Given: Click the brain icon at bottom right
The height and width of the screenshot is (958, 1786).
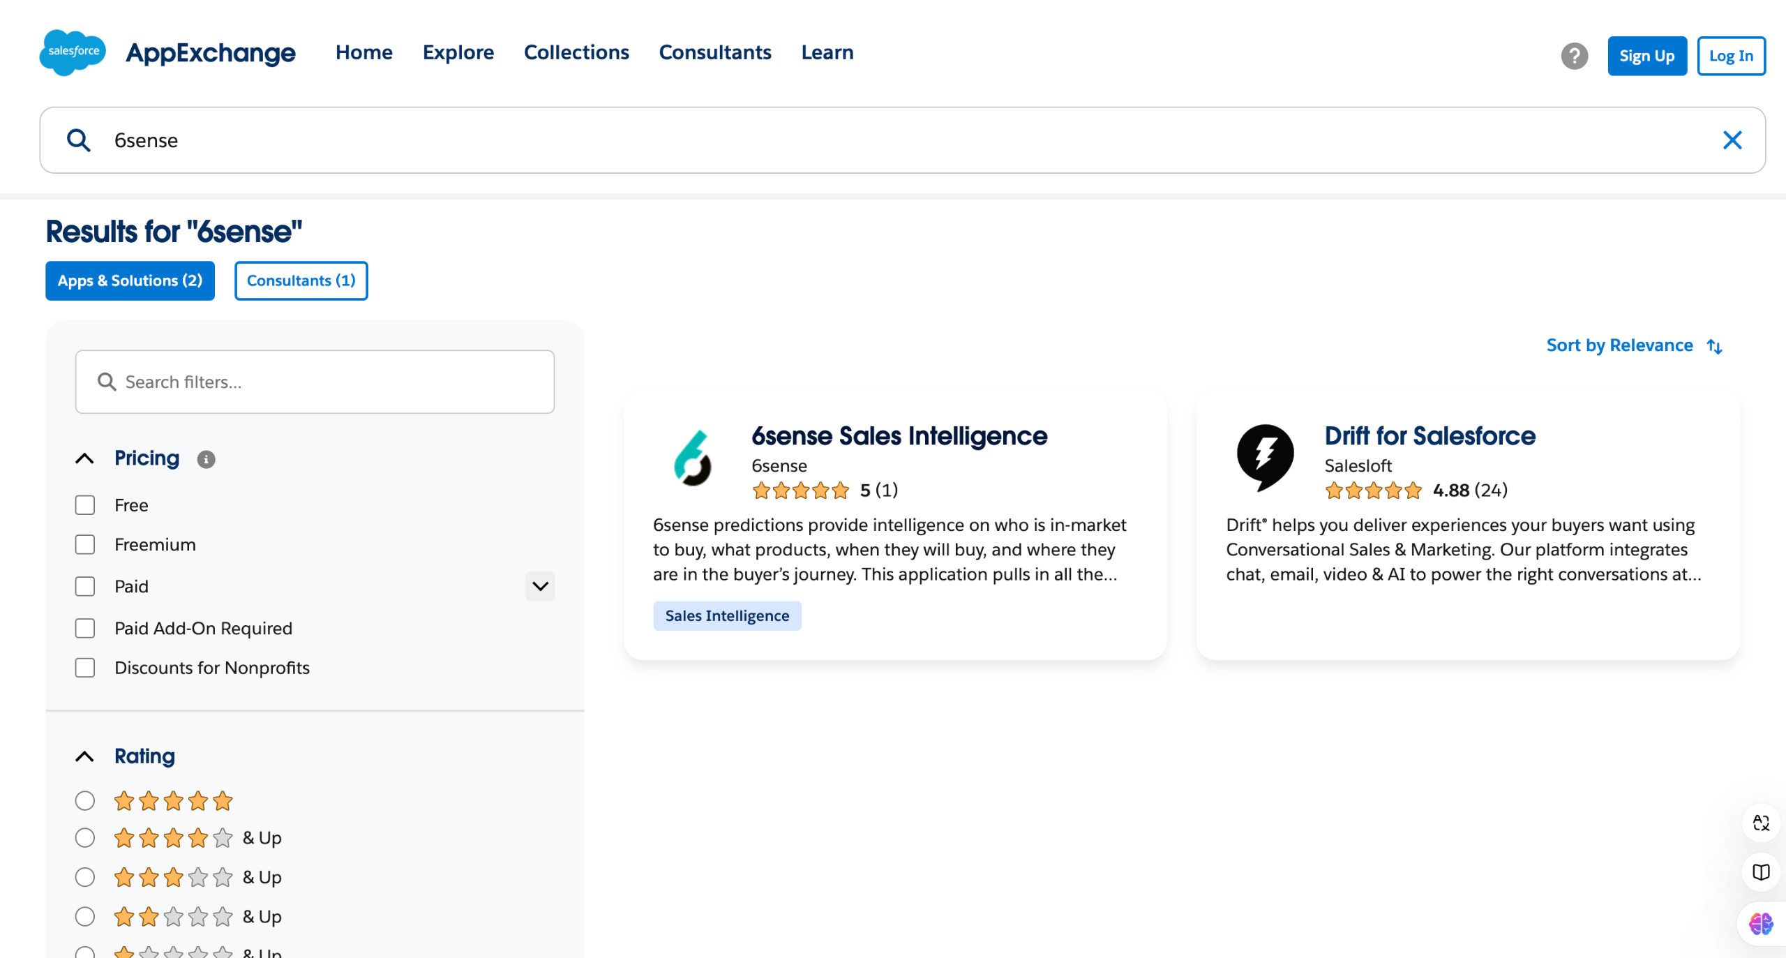Looking at the screenshot, I should tap(1760, 924).
